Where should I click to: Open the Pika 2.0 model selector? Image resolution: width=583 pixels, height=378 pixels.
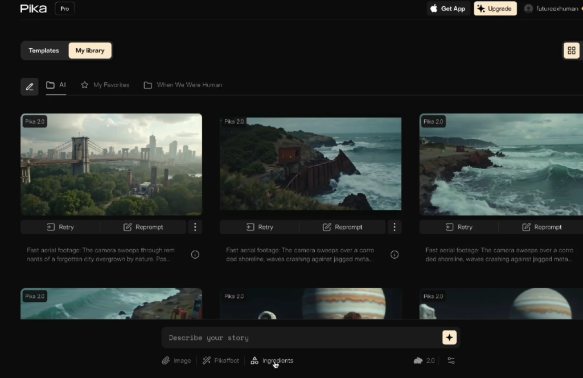(x=424, y=360)
